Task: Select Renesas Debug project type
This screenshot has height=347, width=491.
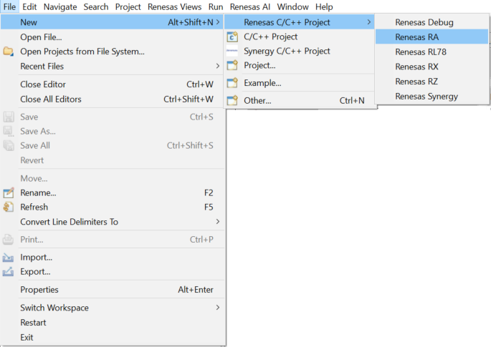Action: tap(432, 22)
